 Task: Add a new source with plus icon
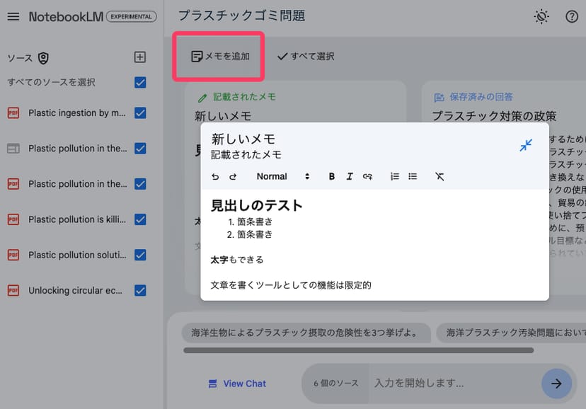[x=140, y=58]
